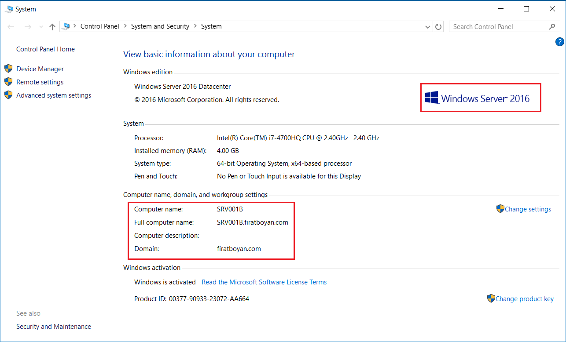566x342 pixels.
Task: Expand chevron after System and Security breadcrumb
Action: click(195, 26)
